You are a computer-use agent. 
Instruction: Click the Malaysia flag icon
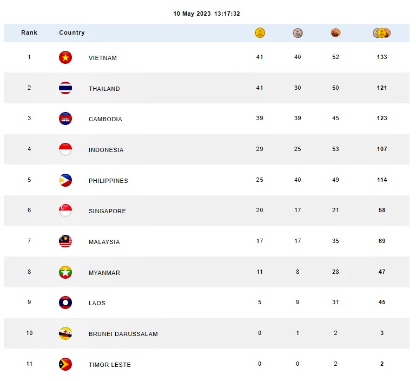(x=65, y=241)
